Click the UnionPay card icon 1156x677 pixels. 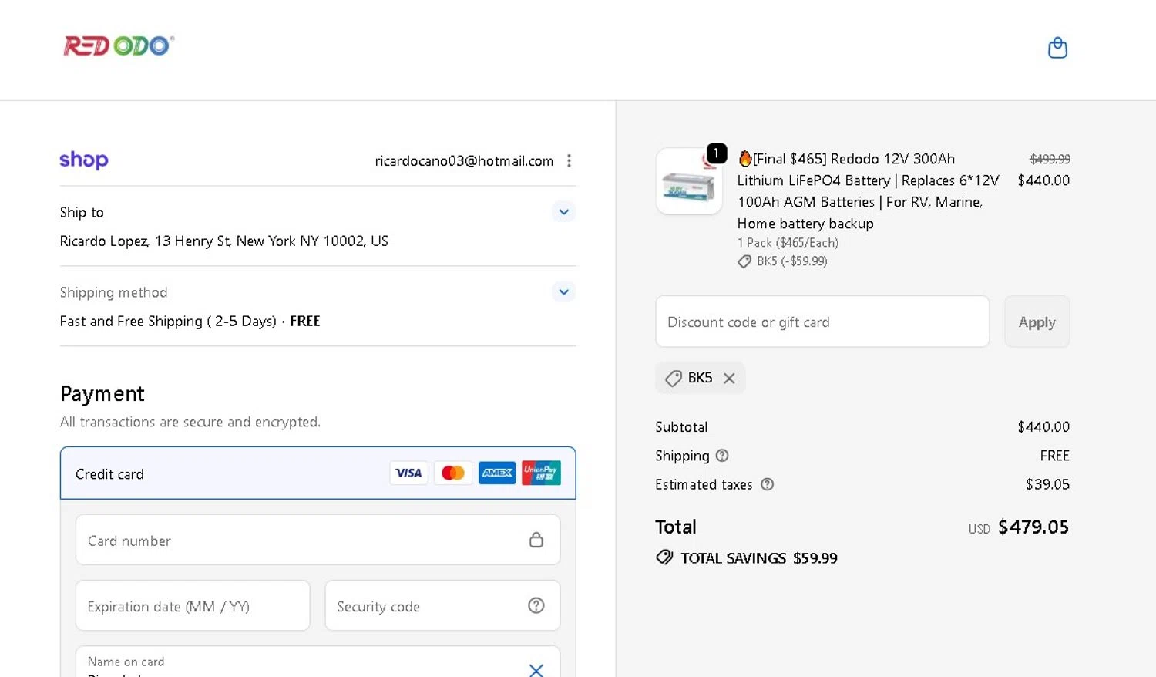coord(541,473)
